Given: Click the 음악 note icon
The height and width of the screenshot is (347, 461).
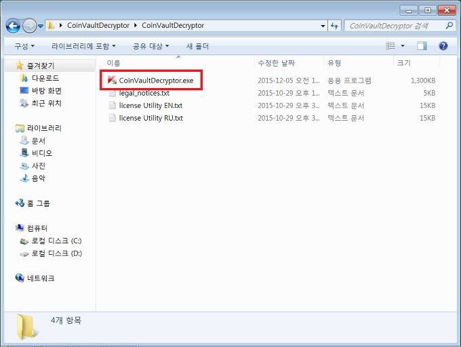Looking at the screenshot, I should [24, 178].
